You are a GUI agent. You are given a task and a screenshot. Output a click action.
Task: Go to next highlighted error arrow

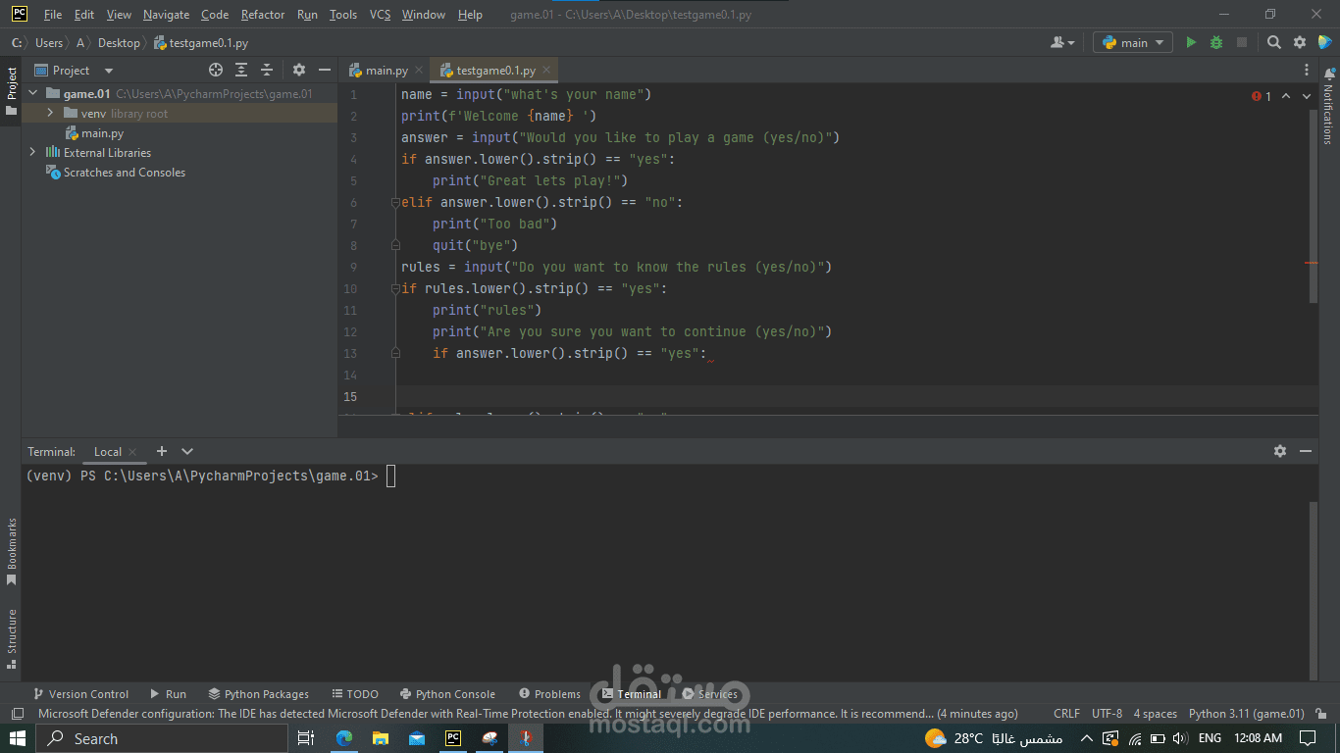pyautogui.click(x=1307, y=96)
